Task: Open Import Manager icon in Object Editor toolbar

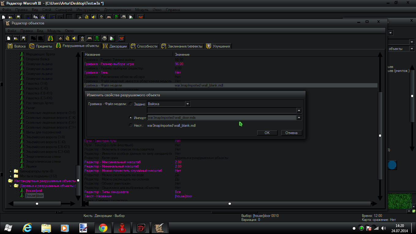Action: pos(111,38)
